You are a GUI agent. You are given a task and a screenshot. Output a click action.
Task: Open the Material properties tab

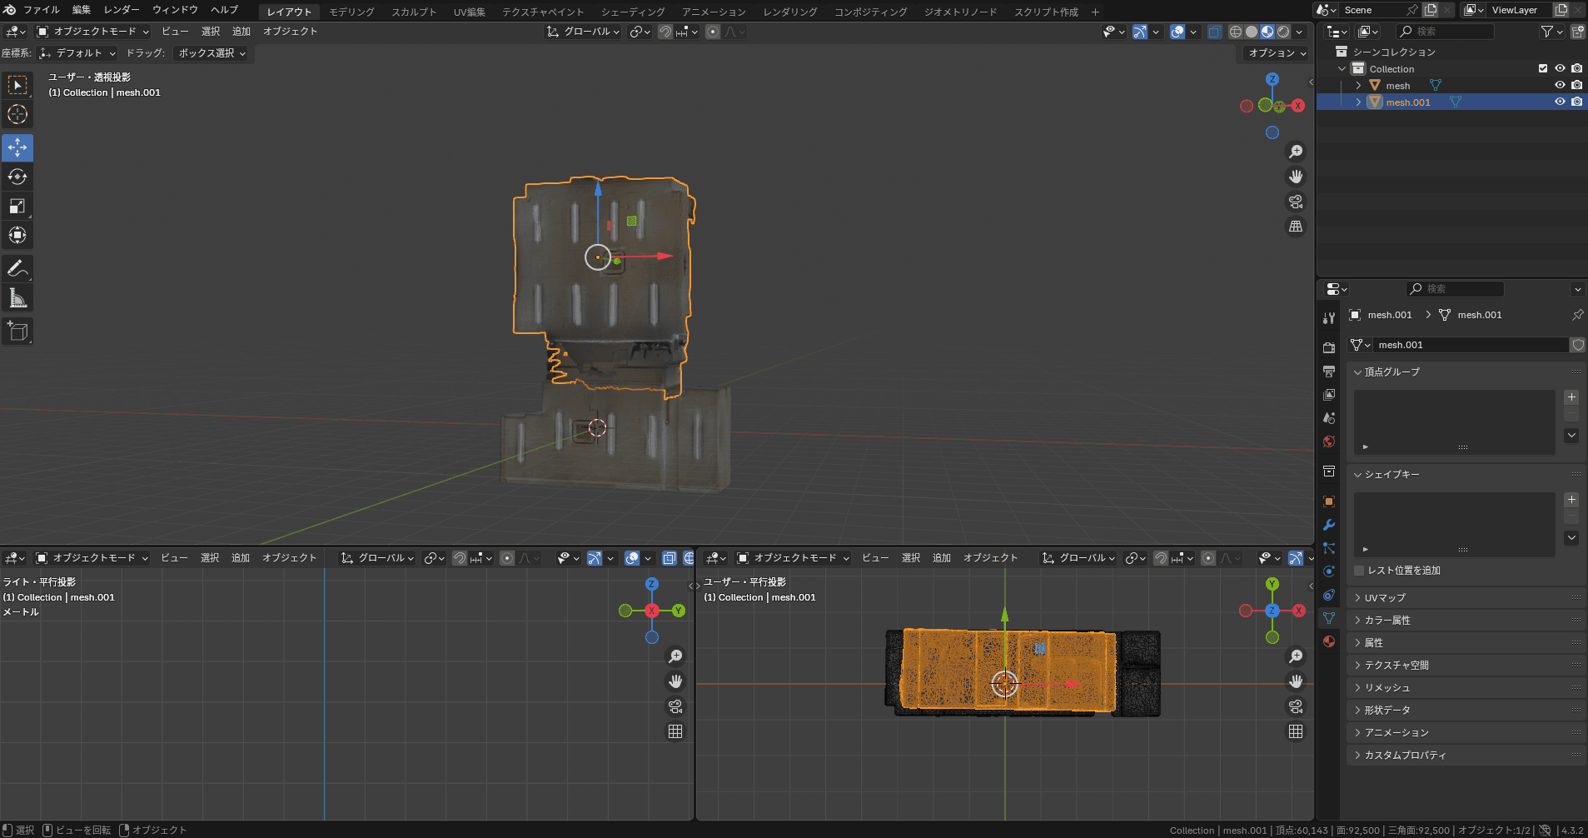1329,641
